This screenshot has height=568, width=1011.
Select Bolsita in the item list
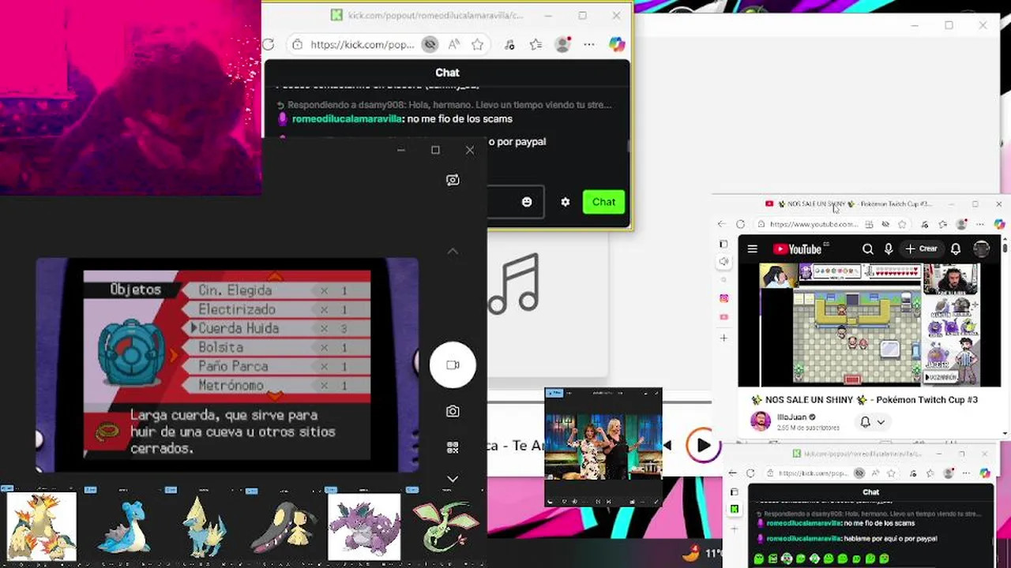click(276, 347)
